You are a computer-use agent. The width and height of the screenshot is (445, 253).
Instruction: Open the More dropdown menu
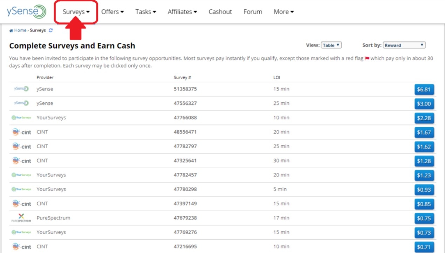pyautogui.click(x=283, y=12)
